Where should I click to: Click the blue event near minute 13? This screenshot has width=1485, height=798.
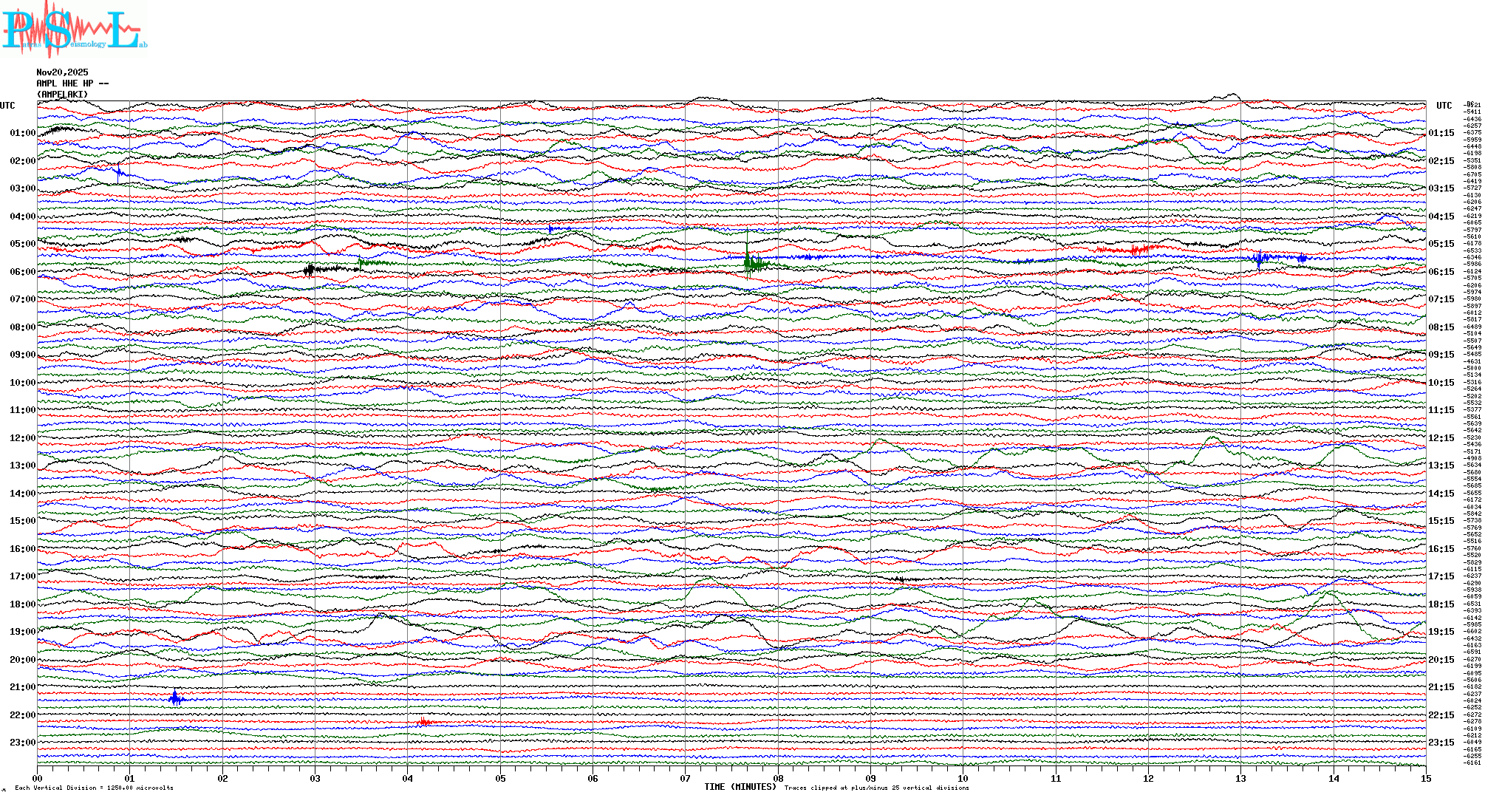click(x=1260, y=258)
